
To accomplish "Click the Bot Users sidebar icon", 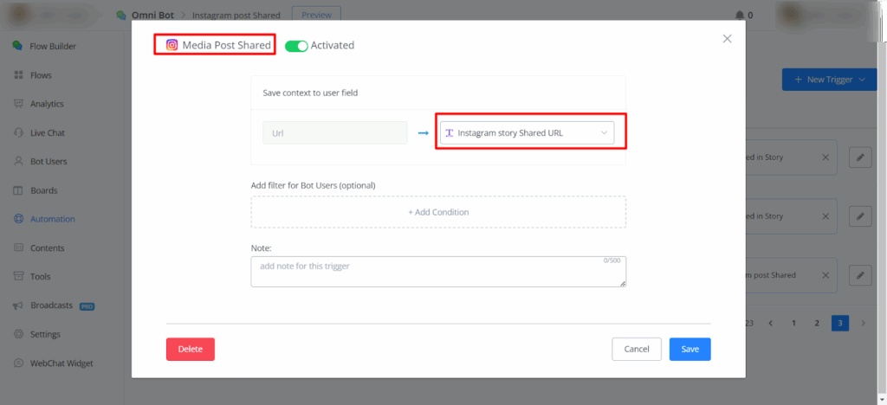I will pos(18,162).
